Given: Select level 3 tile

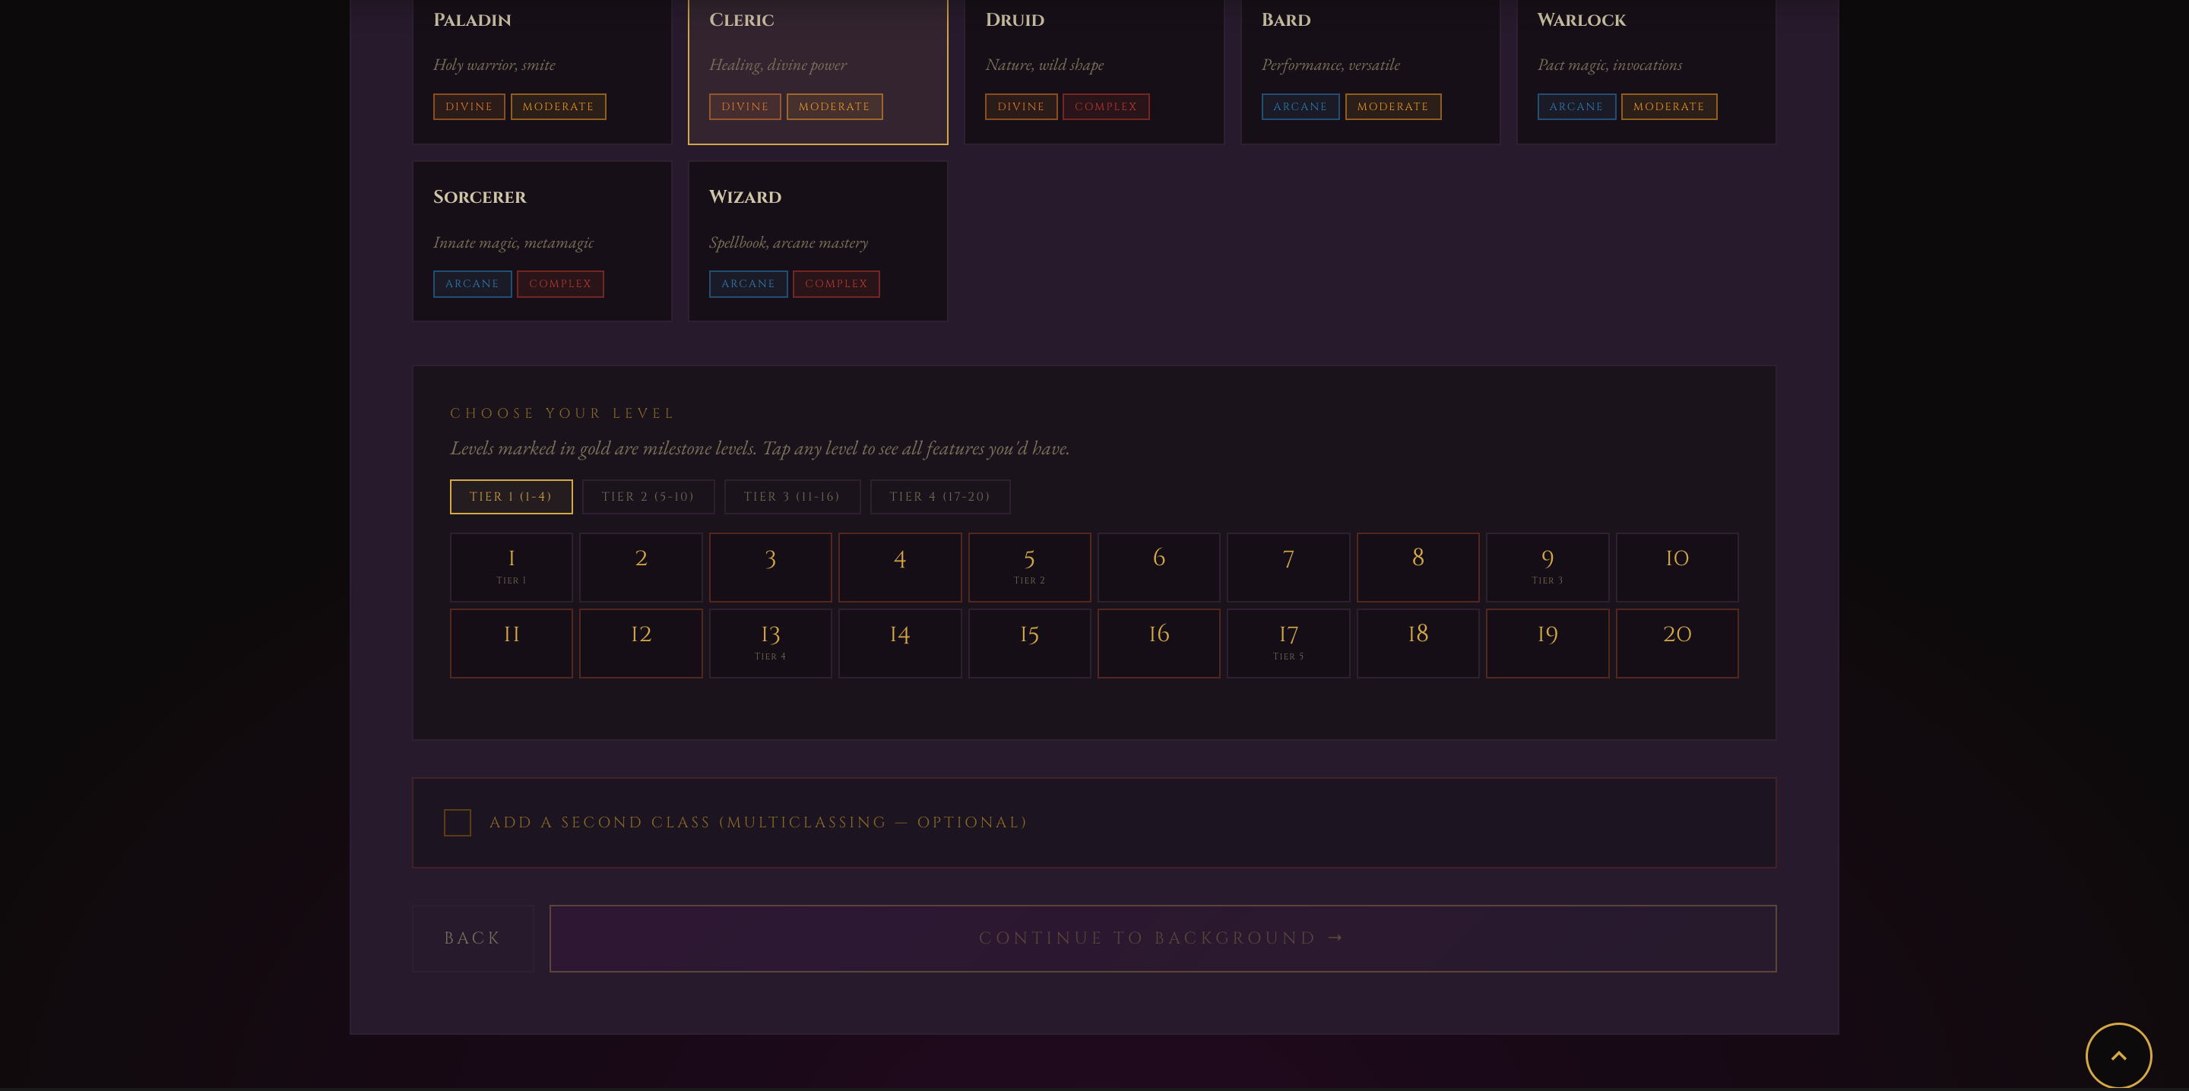Looking at the screenshot, I should pos(771,568).
